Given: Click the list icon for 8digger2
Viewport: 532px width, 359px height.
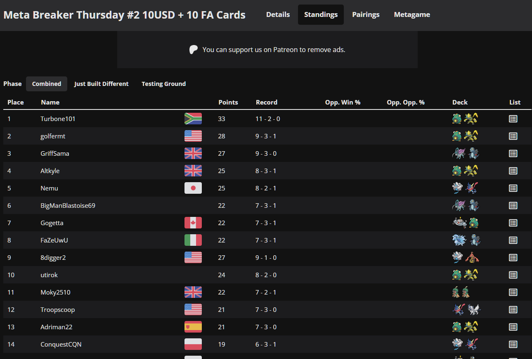Looking at the screenshot, I should point(513,258).
